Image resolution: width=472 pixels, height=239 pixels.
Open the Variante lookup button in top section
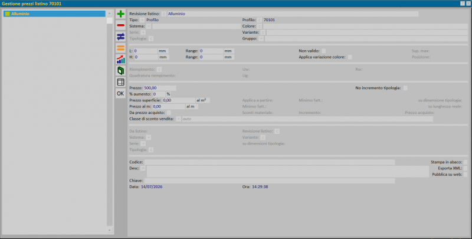(x=263, y=32)
